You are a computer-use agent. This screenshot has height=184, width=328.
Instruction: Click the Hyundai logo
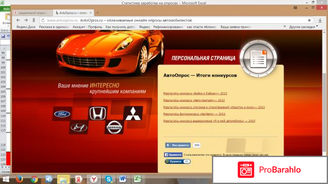pyautogui.click(x=79, y=127)
